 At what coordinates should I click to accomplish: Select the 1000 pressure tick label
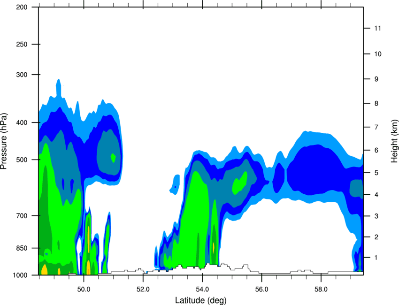click(x=20, y=275)
